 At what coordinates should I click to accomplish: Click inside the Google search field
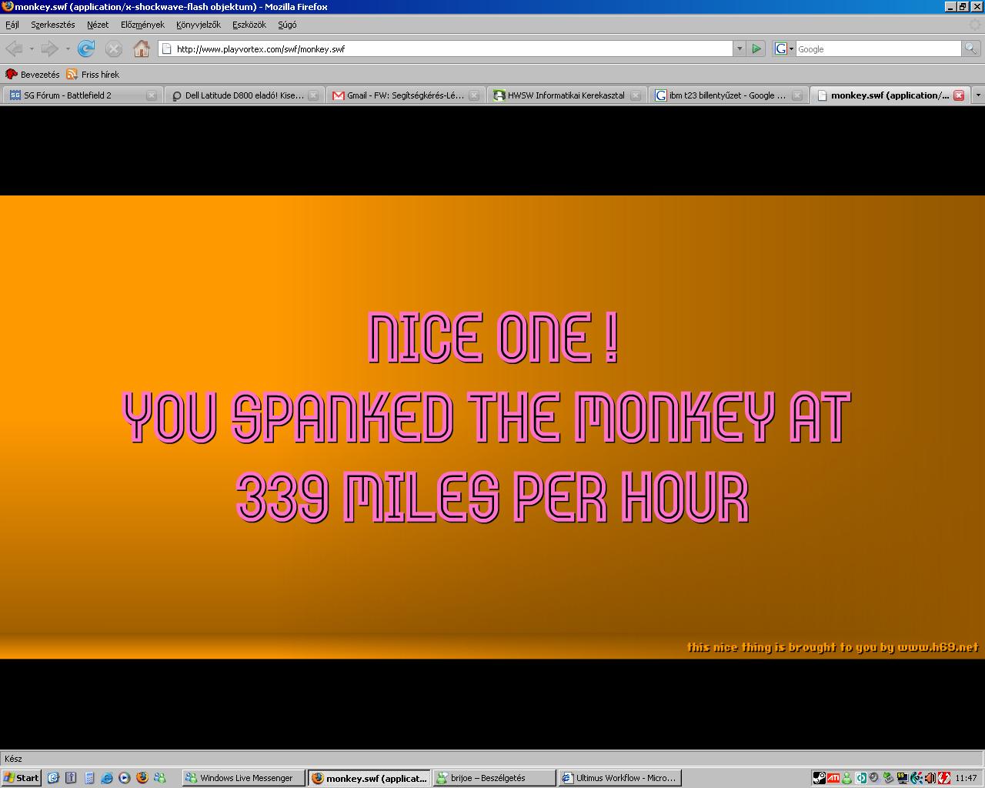coord(877,48)
